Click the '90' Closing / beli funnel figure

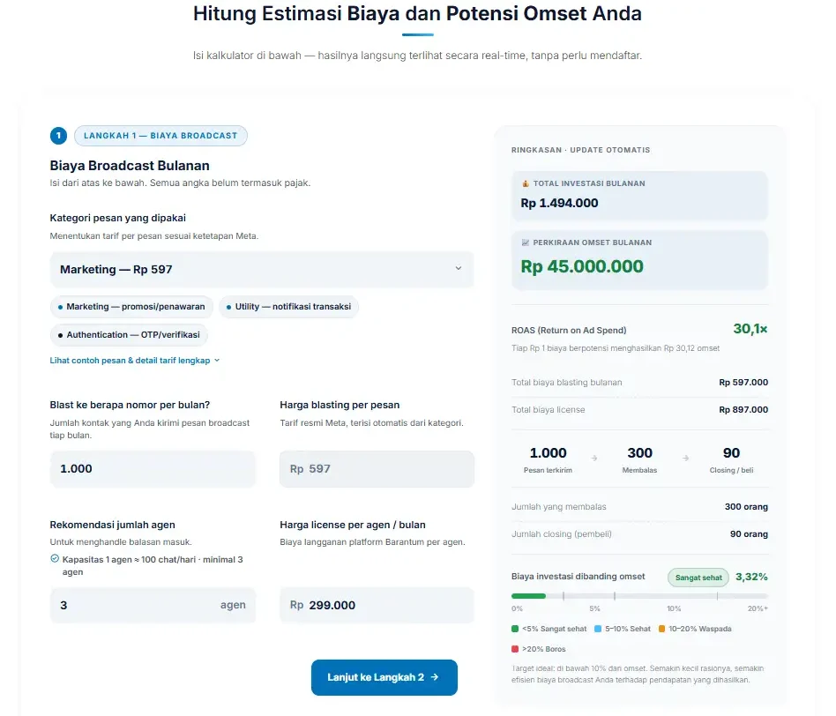pyautogui.click(x=731, y=452)
